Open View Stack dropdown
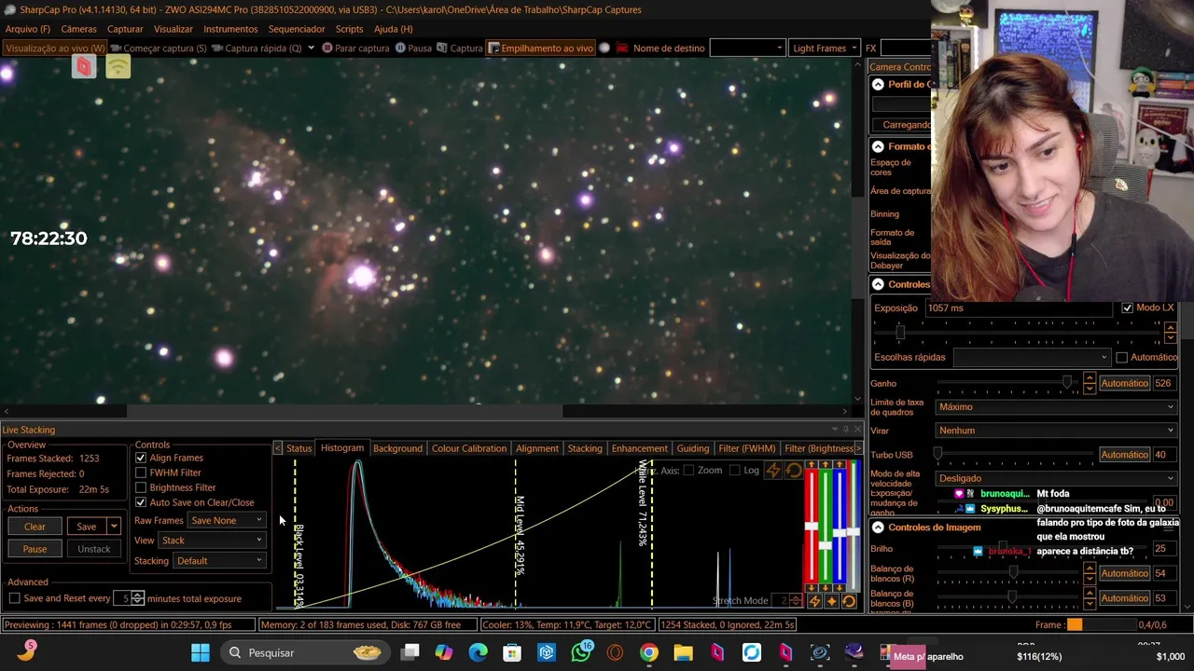Viewport: 1194px width, 671px height. [213, 541]
